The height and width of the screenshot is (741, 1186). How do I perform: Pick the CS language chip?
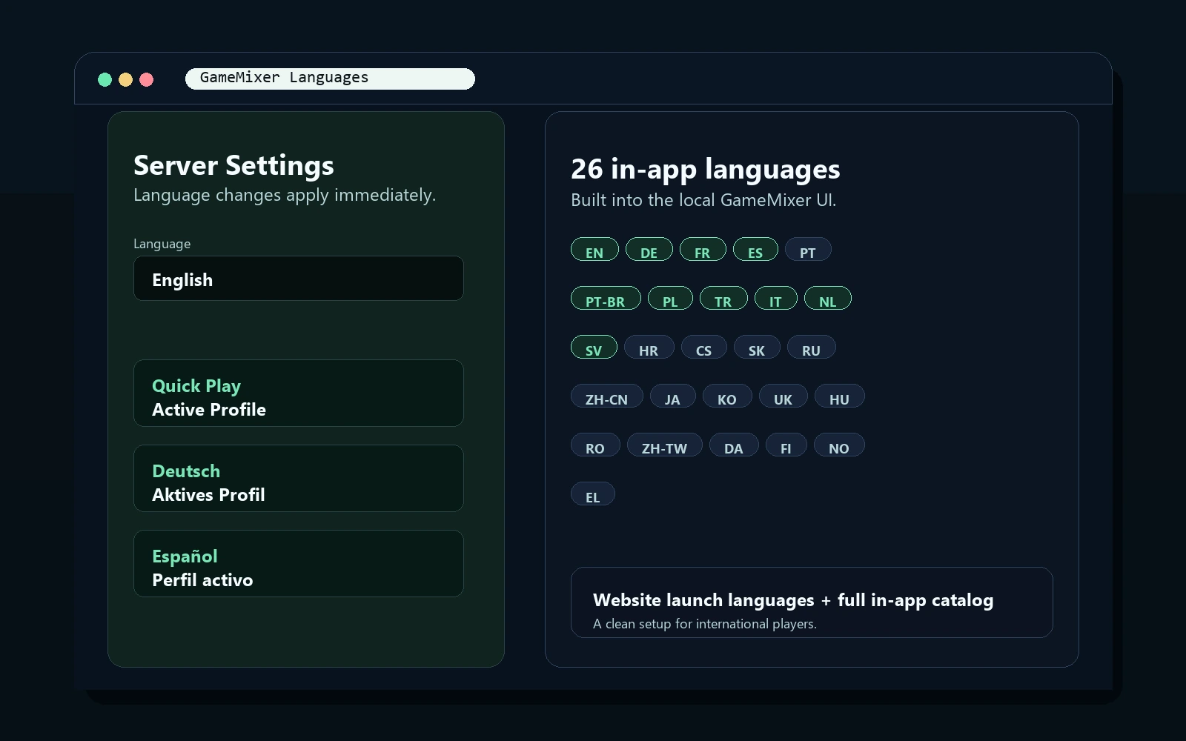click(704, 348)
